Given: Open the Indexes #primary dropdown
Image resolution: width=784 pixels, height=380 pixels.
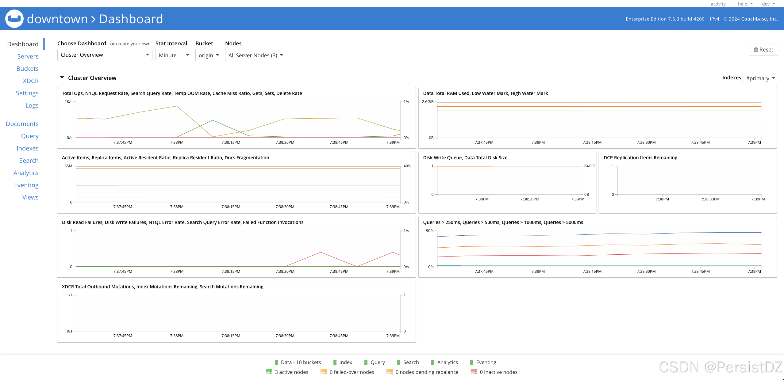Looking at the screenshot, I should click(x=760, y=78).
